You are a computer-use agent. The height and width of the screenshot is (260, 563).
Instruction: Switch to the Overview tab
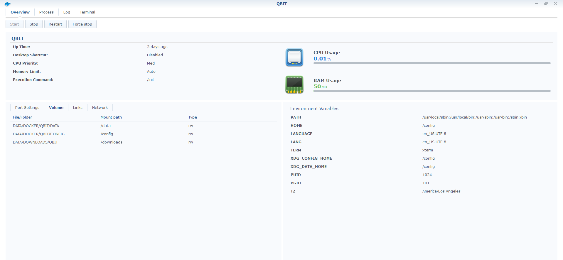[x=20, y=12]
